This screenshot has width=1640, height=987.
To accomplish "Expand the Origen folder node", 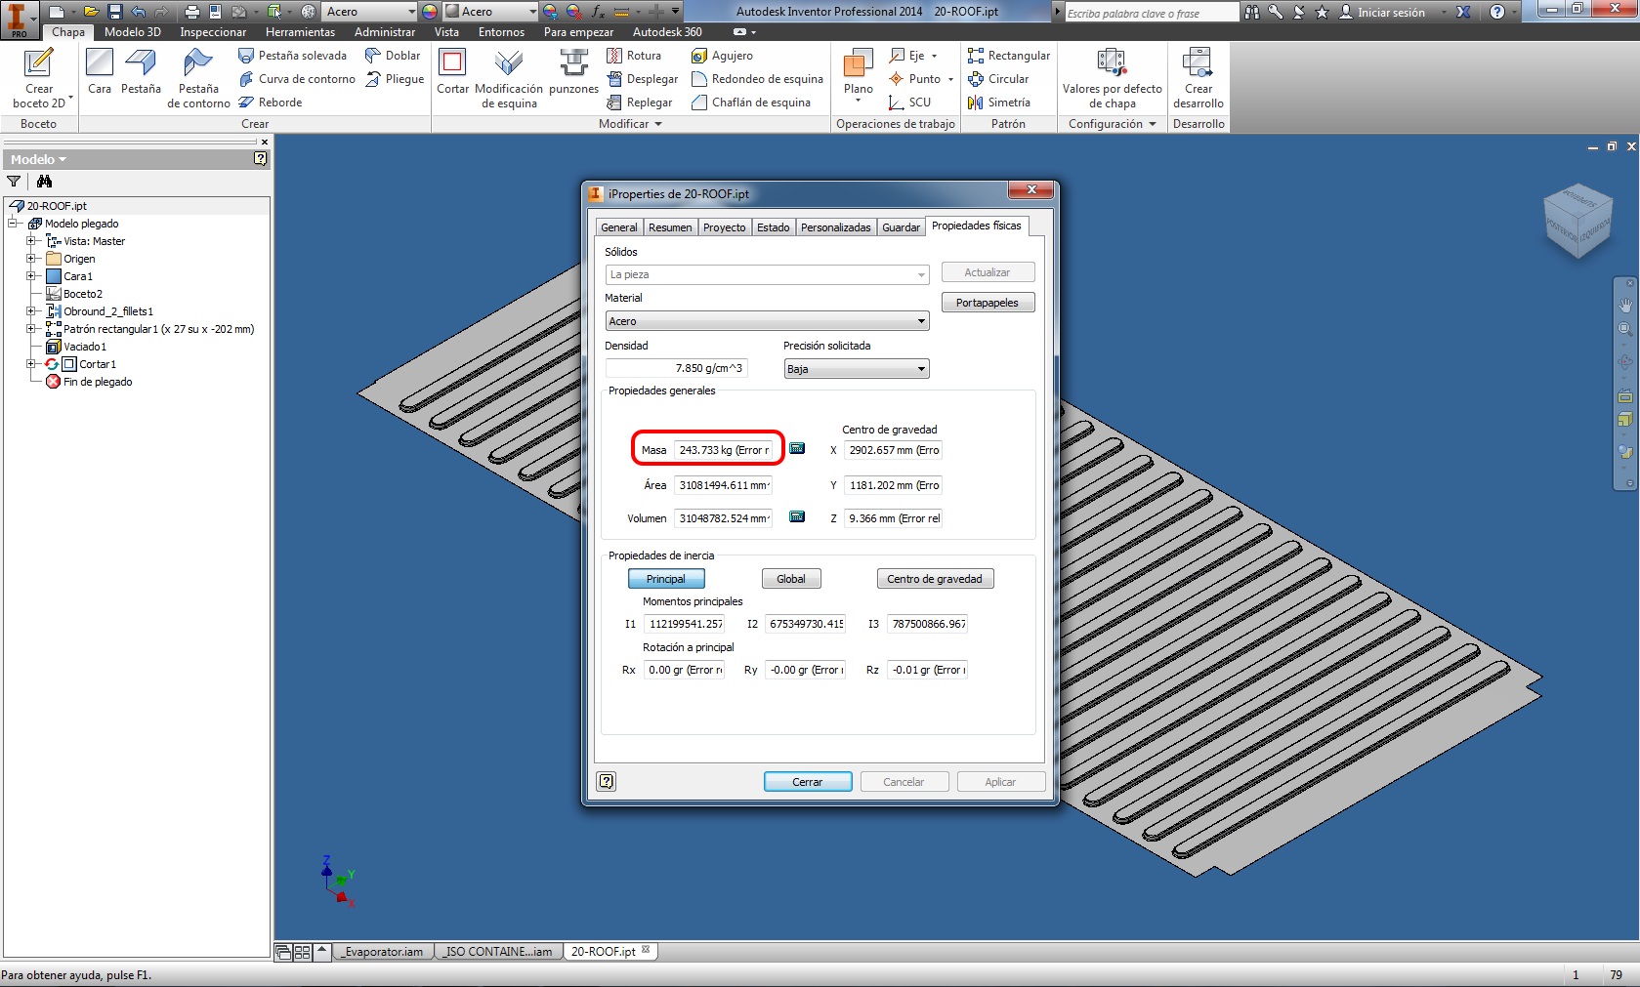I will click(x=31, y=259).
